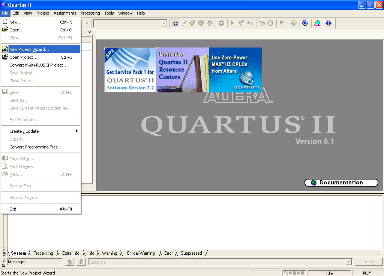Click the Stop Processing toolbar icon
This screenshot has height=276, width=384.
(221, 23)
